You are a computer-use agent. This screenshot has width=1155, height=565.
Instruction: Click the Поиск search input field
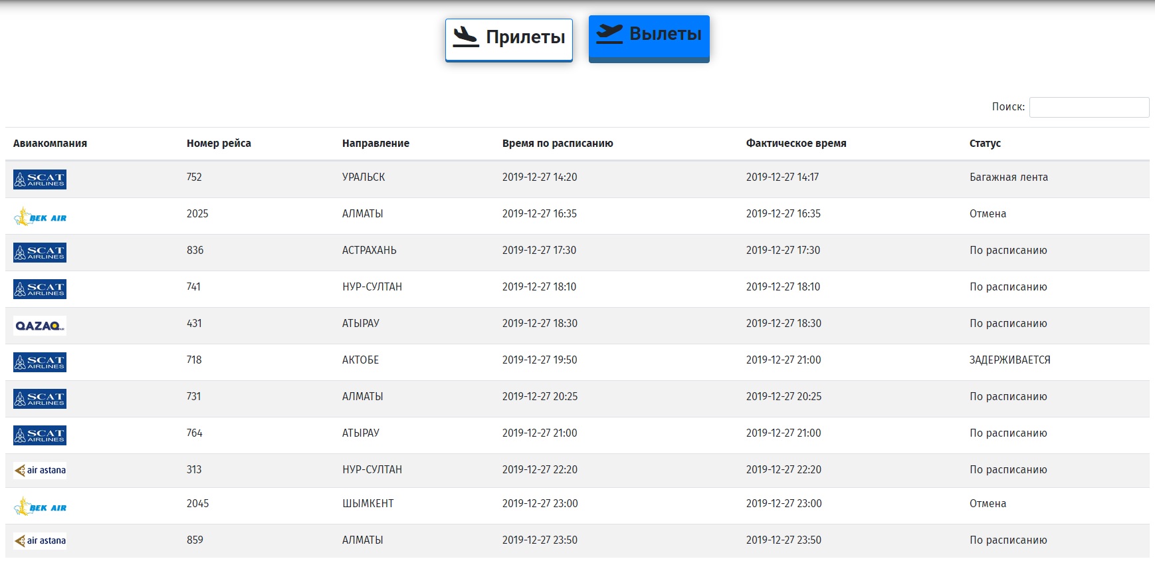click(x=1089, y=107)
